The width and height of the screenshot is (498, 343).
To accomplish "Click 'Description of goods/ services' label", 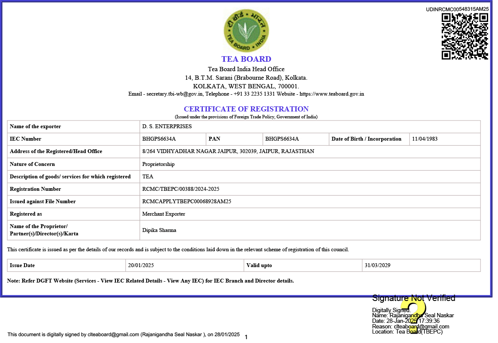I will point(70,177).
